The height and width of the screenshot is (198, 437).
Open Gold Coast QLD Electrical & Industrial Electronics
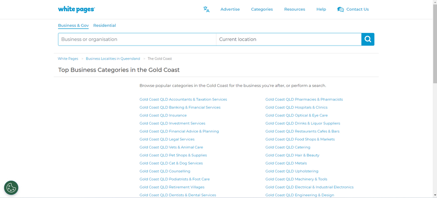[309, 187]
